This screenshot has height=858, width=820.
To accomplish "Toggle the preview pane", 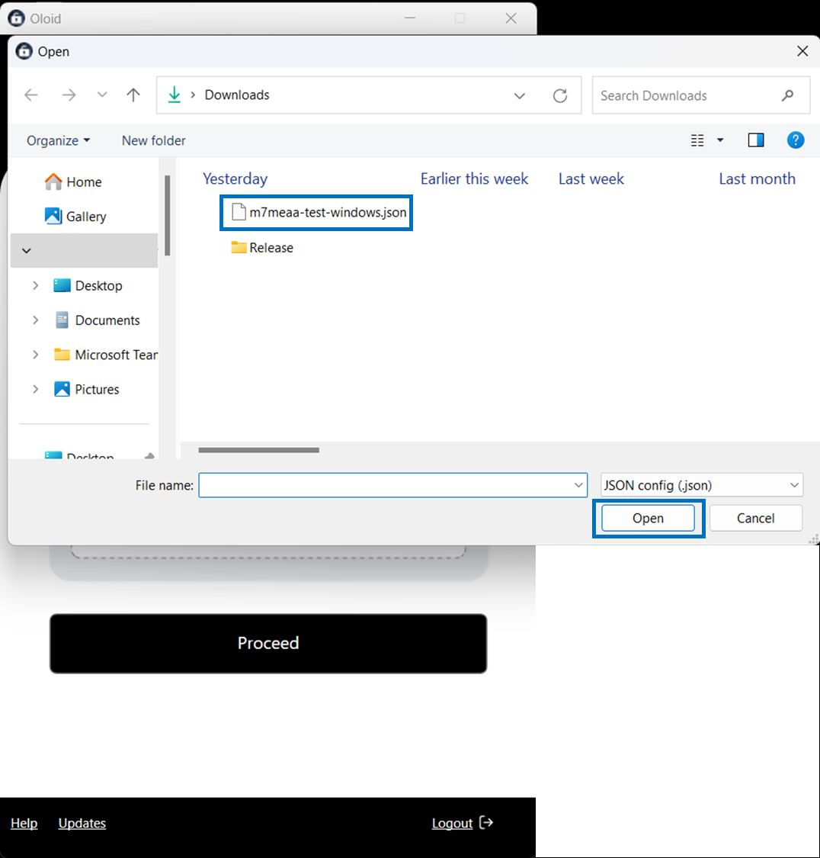I will (756, 140).
